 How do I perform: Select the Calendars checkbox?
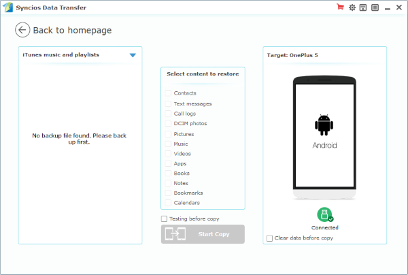point(168,203)
